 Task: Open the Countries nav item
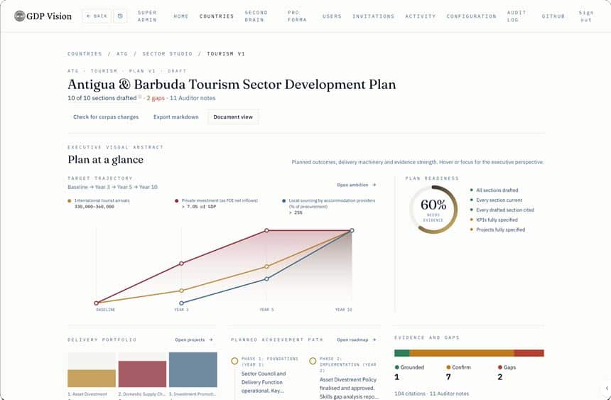click(217, 16)
